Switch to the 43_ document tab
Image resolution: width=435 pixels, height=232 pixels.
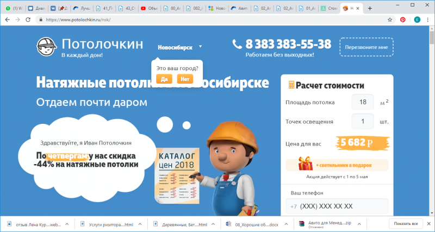[127, 9]
